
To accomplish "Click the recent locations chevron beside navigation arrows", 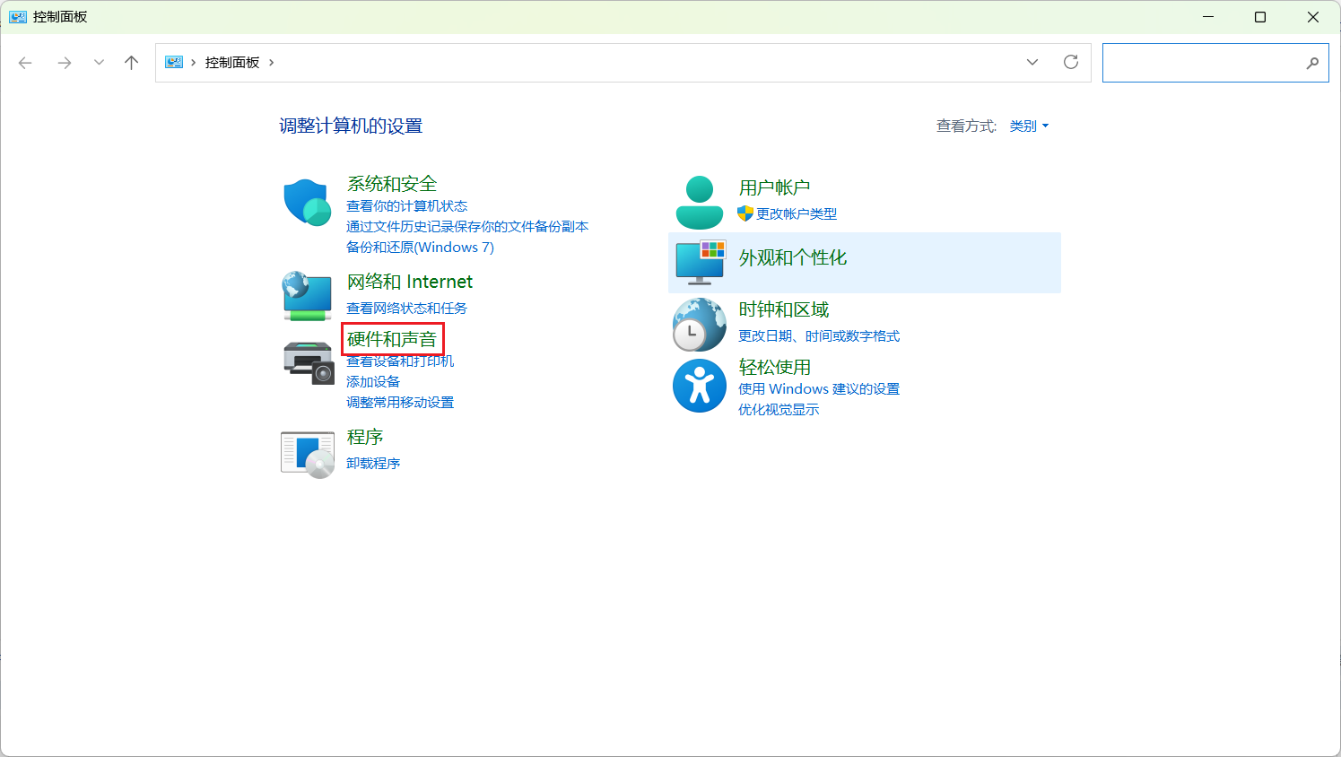I will pyautogui.click(x=99, y=62).
